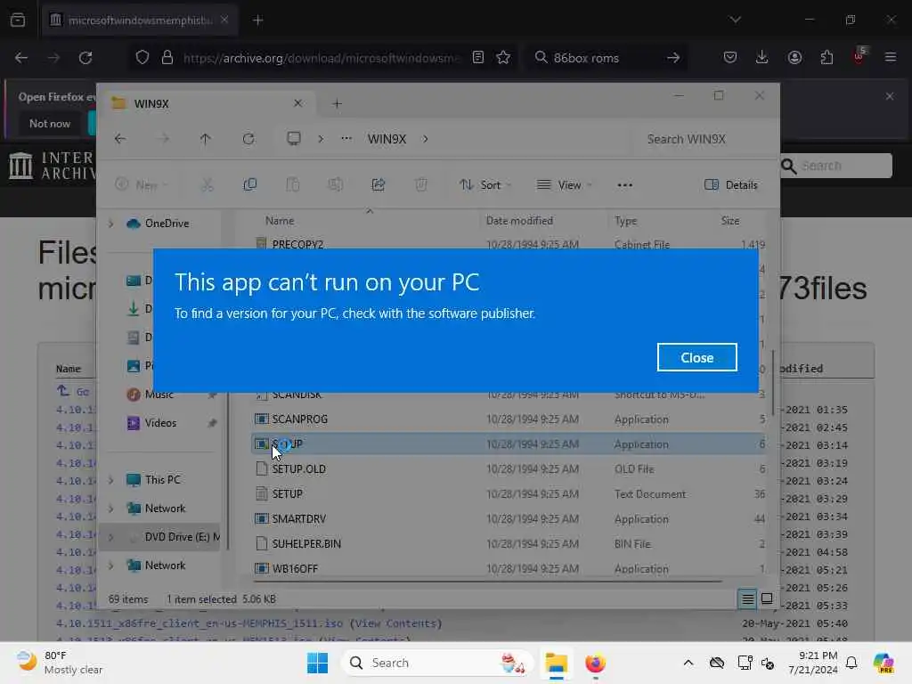The width and height of the screenshot is (912, 684).
Task: Click the PC monitor icon in address bar
Action: (x=294, y=138)
